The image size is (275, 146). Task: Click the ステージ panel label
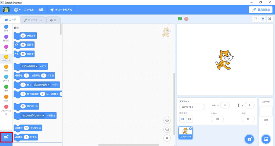266,102
